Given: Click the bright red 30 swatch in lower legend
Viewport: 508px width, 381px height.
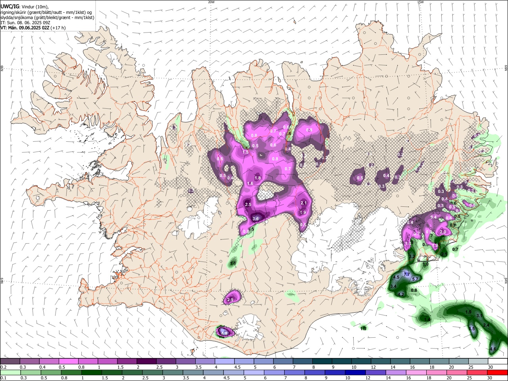Looking at the screenshot, I should click(497, 372).
